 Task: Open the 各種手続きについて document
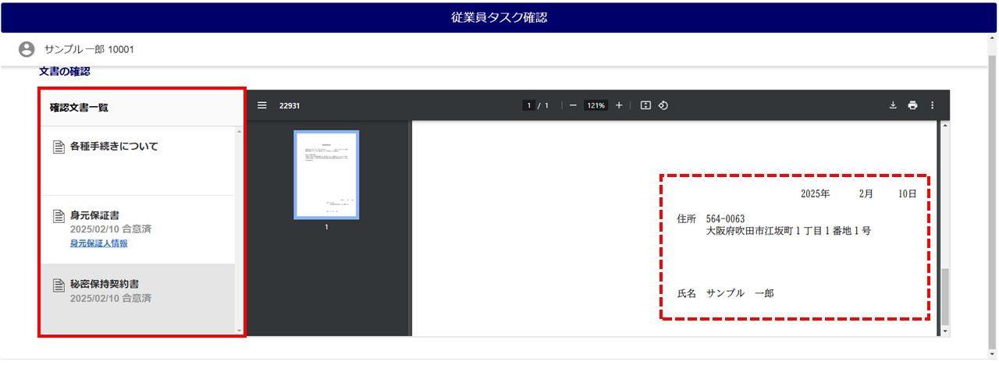[114, 147]
